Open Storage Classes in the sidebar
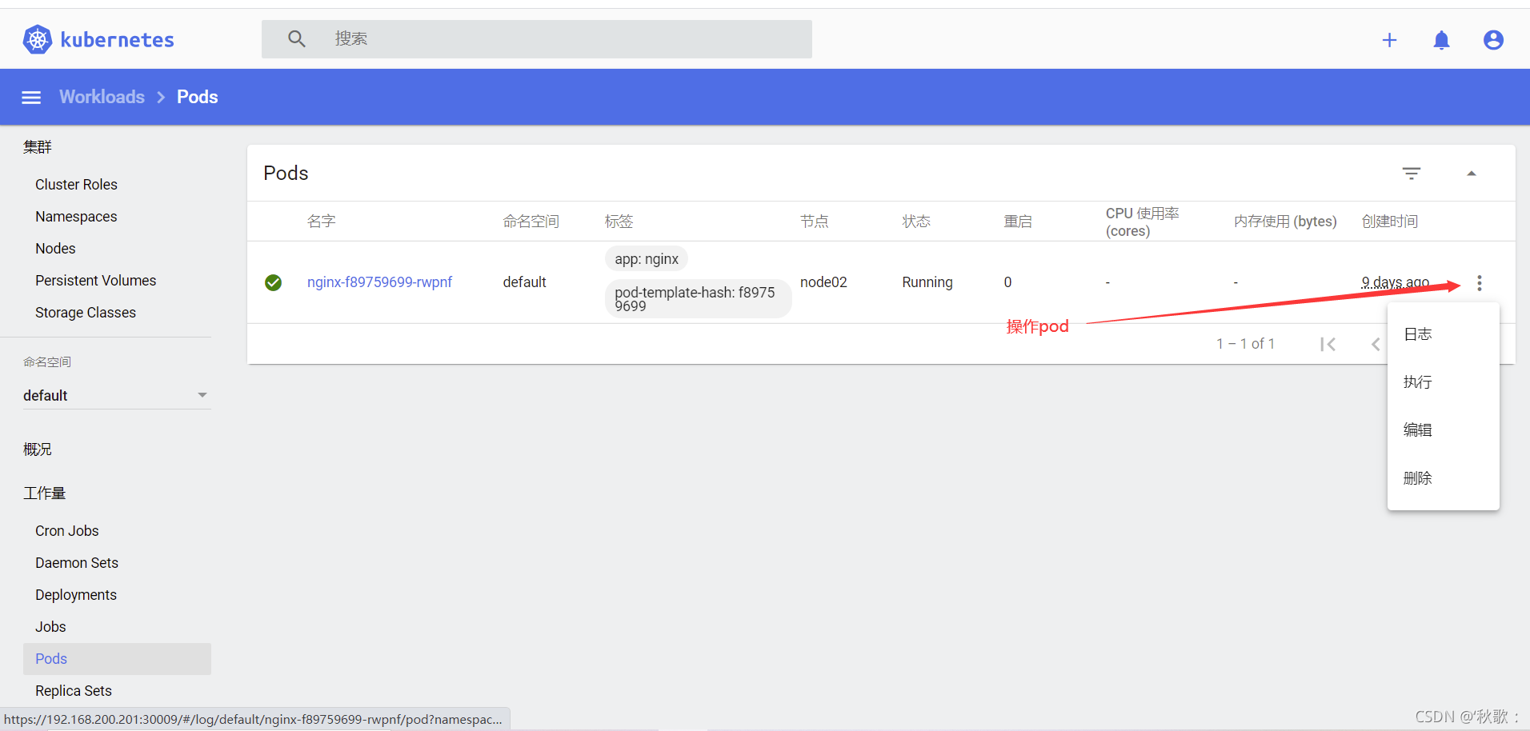 click(86, 313)
